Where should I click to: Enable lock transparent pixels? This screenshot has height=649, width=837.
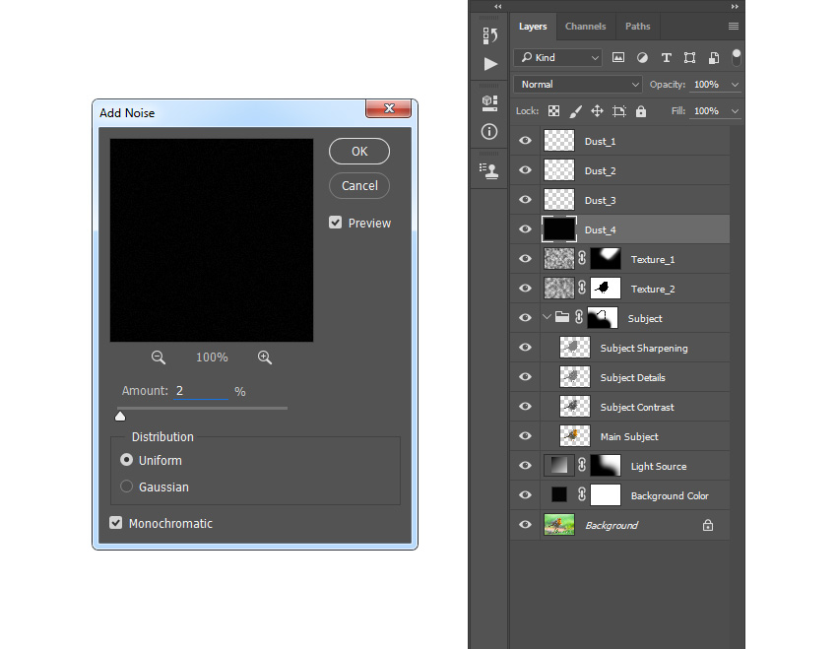click(x=553, y=110)
